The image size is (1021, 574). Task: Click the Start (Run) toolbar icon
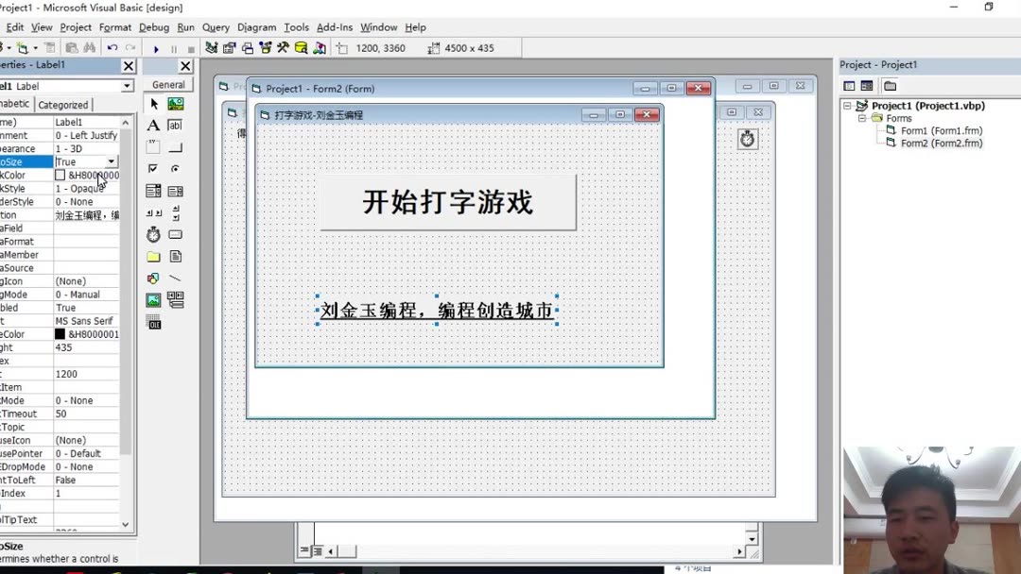tap(157, 47)
